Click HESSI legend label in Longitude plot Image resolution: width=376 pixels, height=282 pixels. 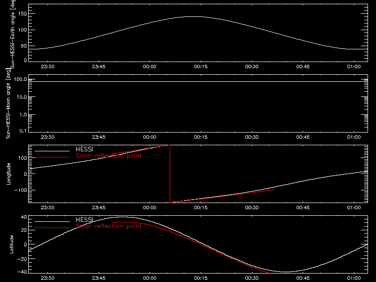(84, 149)
